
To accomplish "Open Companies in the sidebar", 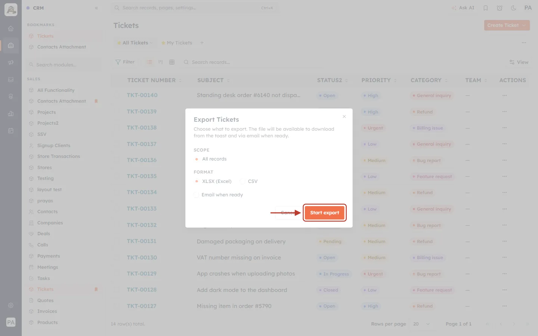I will [x=50, y=223].
